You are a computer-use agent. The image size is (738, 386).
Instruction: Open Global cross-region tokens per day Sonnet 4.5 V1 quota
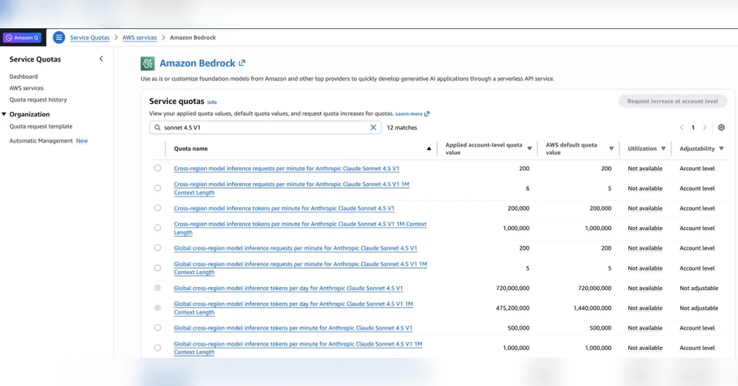[288, 288]
